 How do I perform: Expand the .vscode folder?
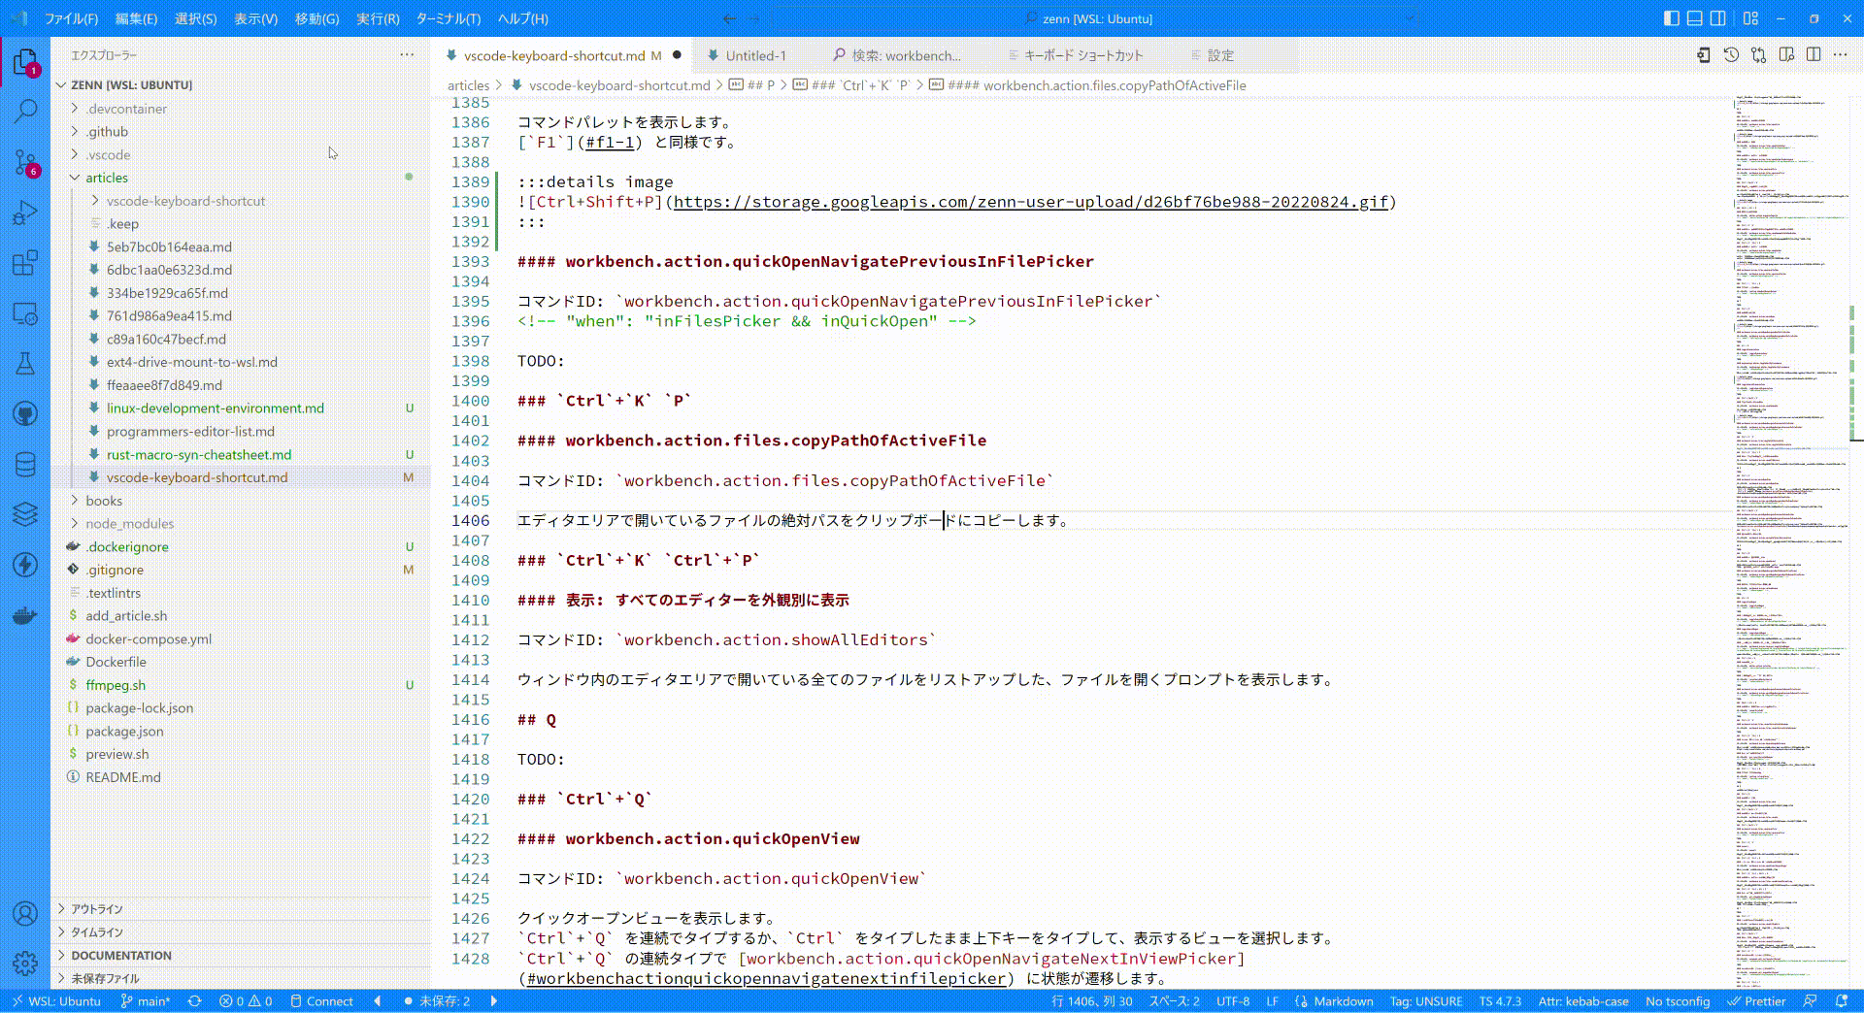tap(241, 155)
